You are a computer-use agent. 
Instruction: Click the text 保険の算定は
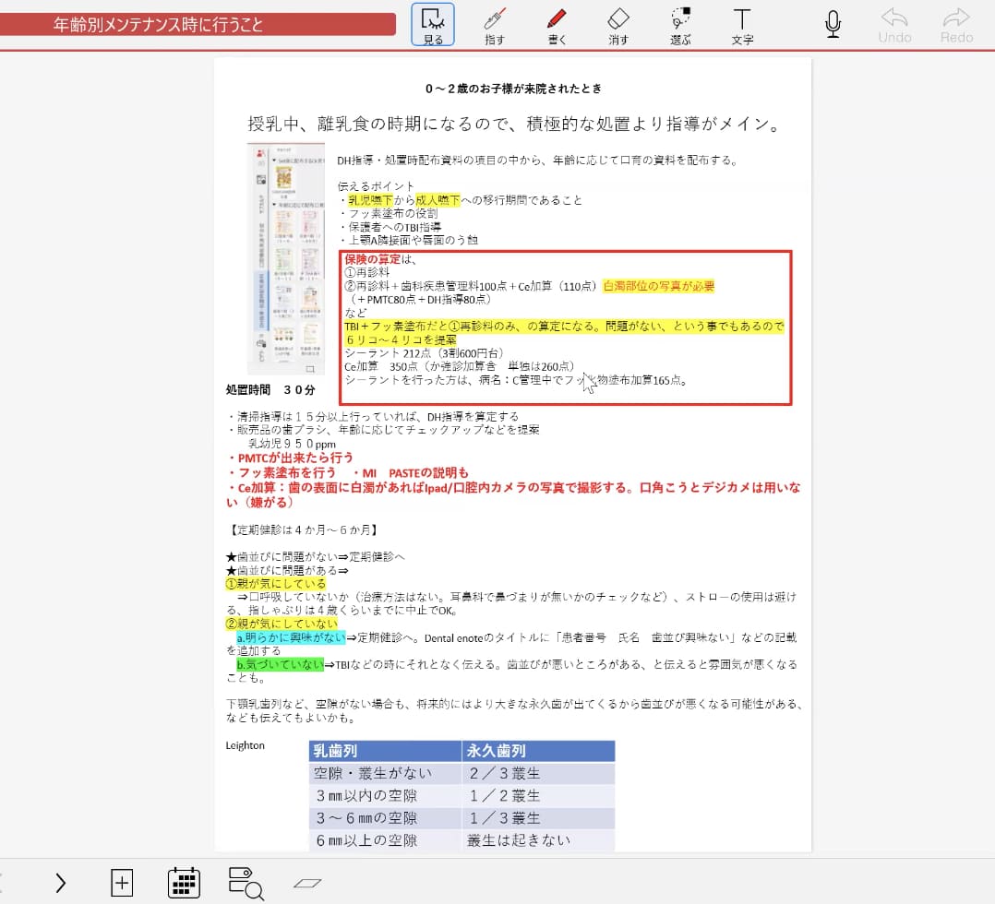click(x=379, y=259)
